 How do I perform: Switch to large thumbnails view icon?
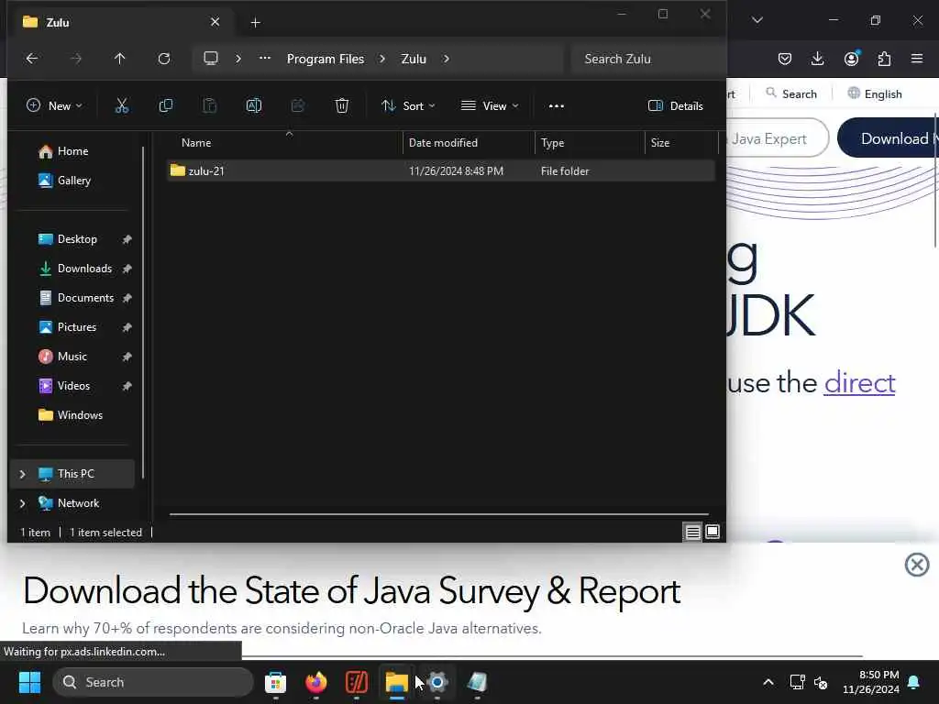pyautogui.click(x=713, y=532)
